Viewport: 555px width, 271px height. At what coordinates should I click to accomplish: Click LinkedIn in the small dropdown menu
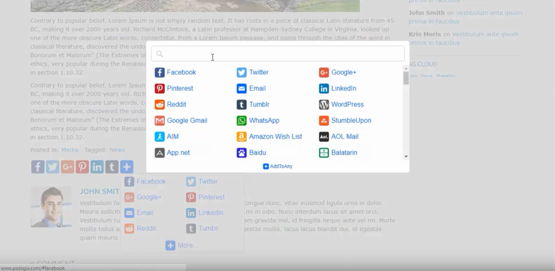point(205,213)
